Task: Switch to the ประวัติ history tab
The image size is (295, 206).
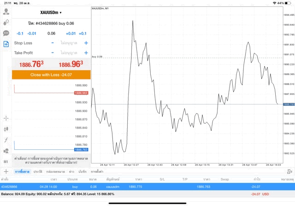Action: point(37,171)
